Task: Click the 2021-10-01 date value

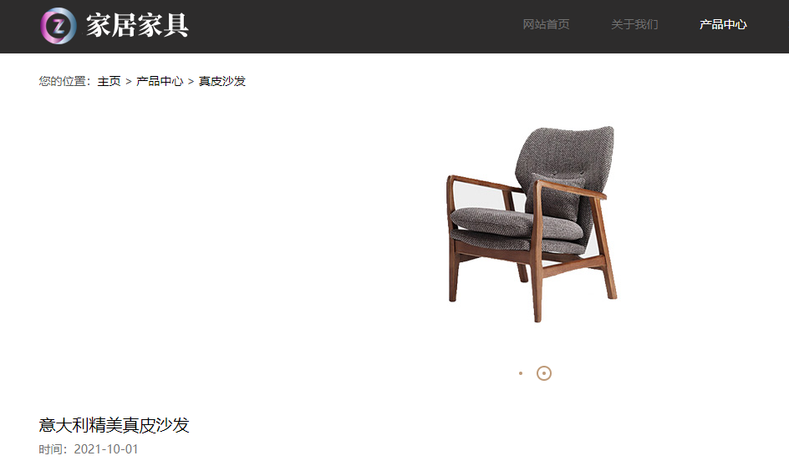Action: 106,448
